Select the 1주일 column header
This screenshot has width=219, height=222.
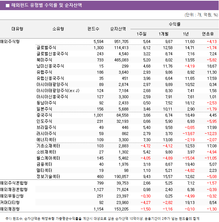pos(141,34)
